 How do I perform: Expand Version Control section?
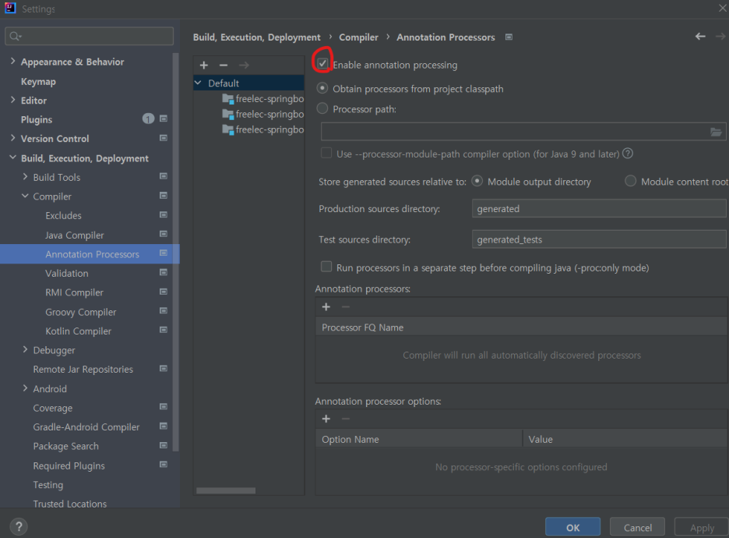tap(13, 138)
